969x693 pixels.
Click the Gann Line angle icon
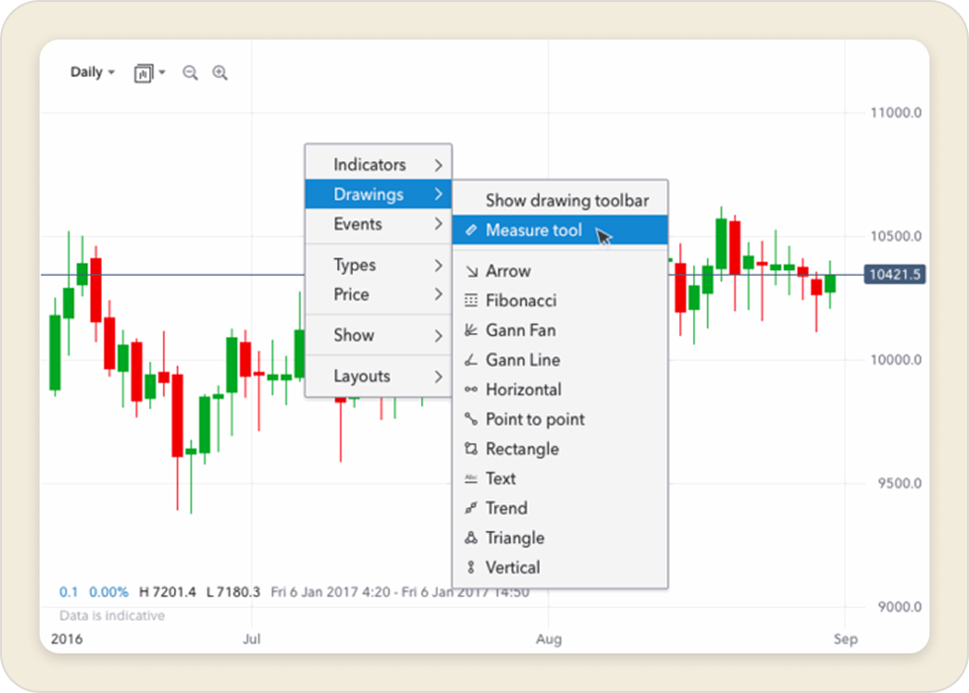pyautogui.click(x=471, y=360)
